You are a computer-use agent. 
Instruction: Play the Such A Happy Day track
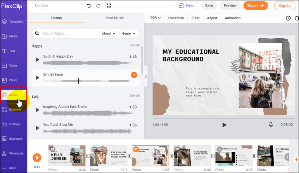tap(38, 59)
